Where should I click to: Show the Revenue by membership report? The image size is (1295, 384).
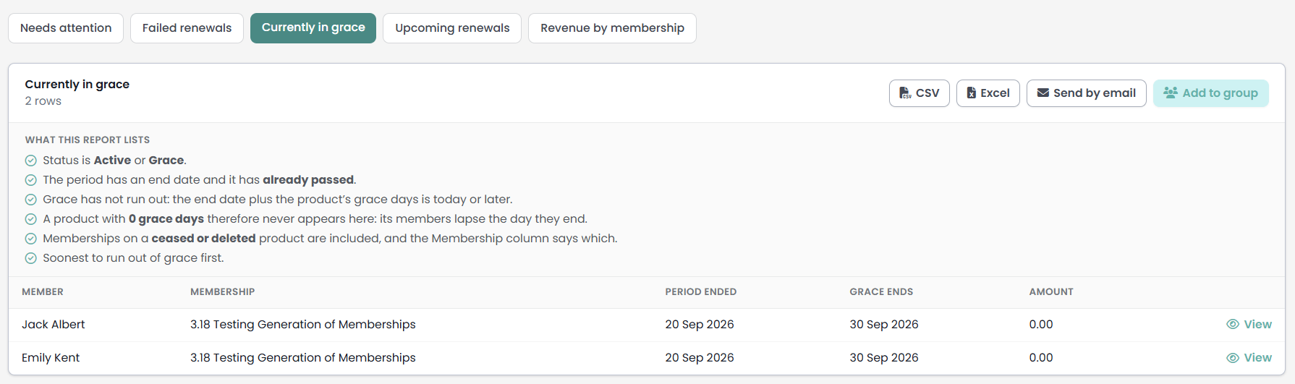[x=612, y=28]
